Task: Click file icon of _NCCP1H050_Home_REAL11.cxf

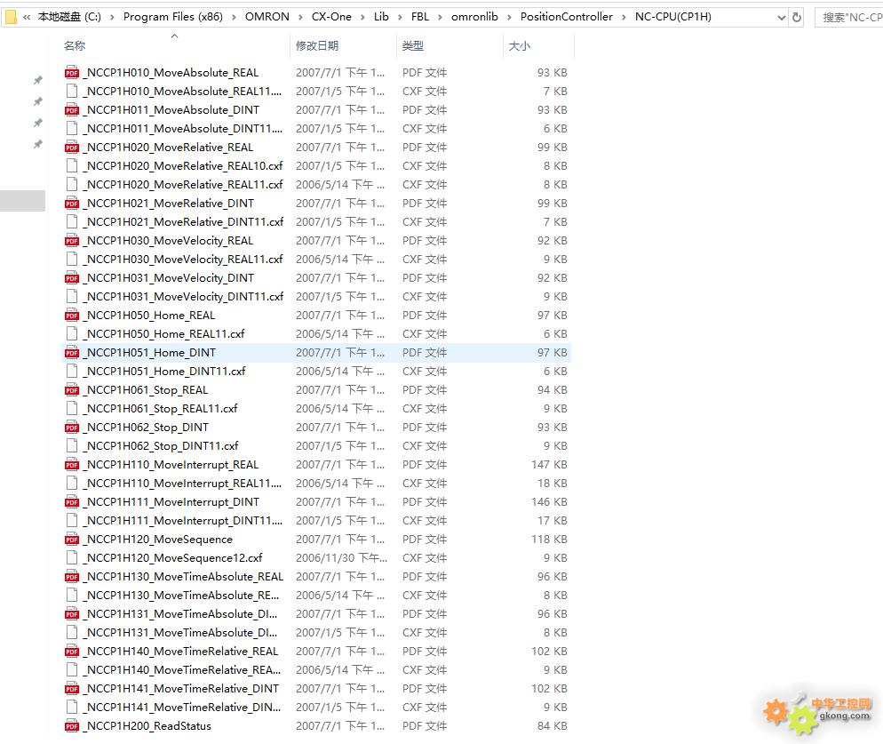Action: [72, 333]
